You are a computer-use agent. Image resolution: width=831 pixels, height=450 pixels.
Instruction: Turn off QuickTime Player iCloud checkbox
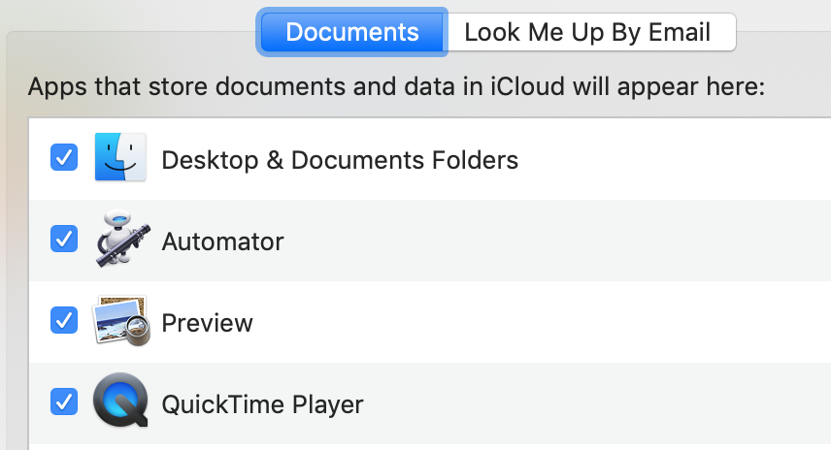click(64, 401)
